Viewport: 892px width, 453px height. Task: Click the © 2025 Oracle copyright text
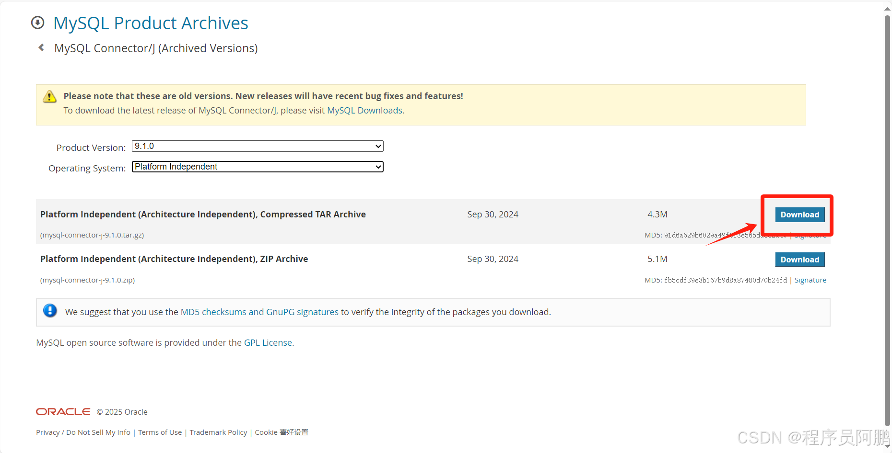pyautogui.click(x=122, y=412)
